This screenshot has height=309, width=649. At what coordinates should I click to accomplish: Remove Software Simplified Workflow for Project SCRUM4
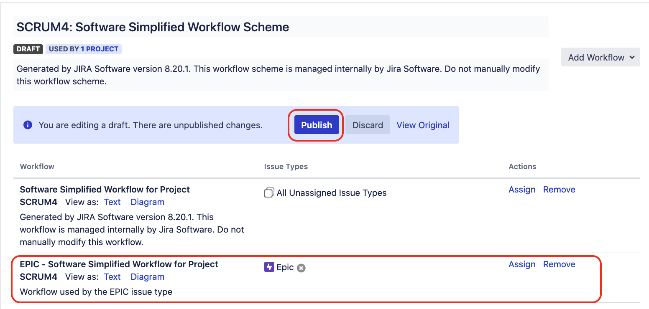click(559, 190)
